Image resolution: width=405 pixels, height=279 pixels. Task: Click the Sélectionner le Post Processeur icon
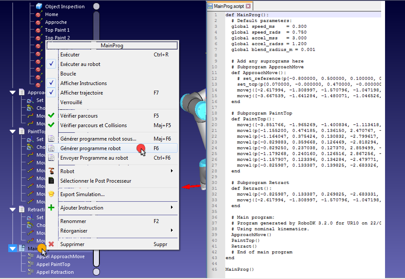[51, 181]
